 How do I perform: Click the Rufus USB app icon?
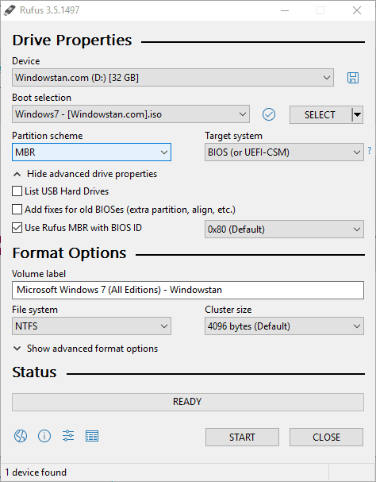(10, 10)
